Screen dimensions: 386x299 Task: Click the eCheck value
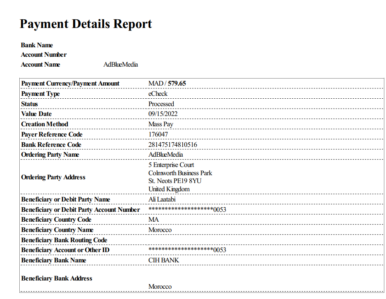click(x=158, y=94)
